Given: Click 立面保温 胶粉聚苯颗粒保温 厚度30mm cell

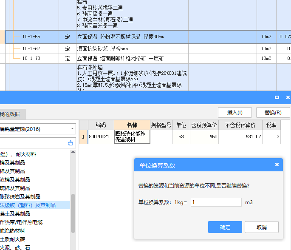Looking at the screenshot, I should pos(132,37).
